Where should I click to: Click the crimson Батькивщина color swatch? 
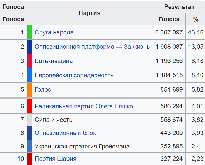(x=29, y=61)
